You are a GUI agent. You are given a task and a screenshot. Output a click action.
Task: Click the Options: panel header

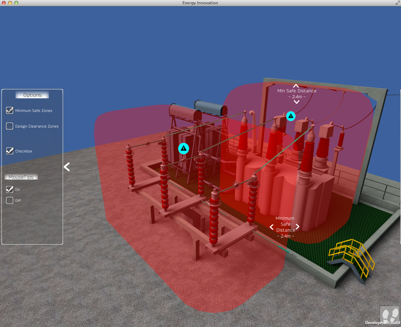[x=32, y=95]
